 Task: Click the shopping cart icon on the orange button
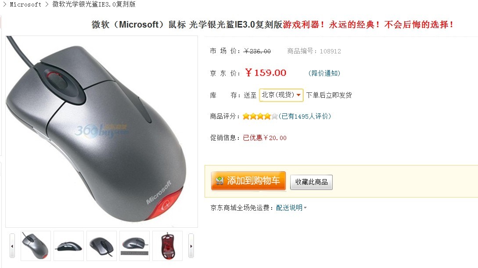219,181
